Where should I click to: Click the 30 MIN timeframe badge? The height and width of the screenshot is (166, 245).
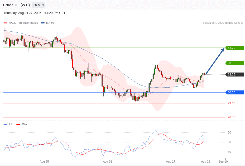click(39, 5)
